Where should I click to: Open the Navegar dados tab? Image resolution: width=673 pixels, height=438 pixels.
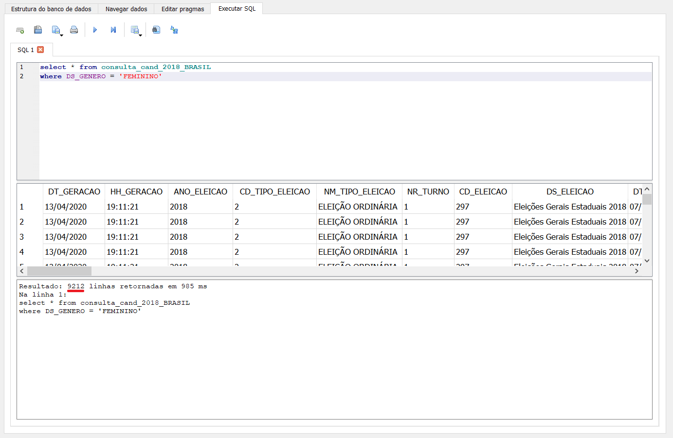[x=126, y=9]
